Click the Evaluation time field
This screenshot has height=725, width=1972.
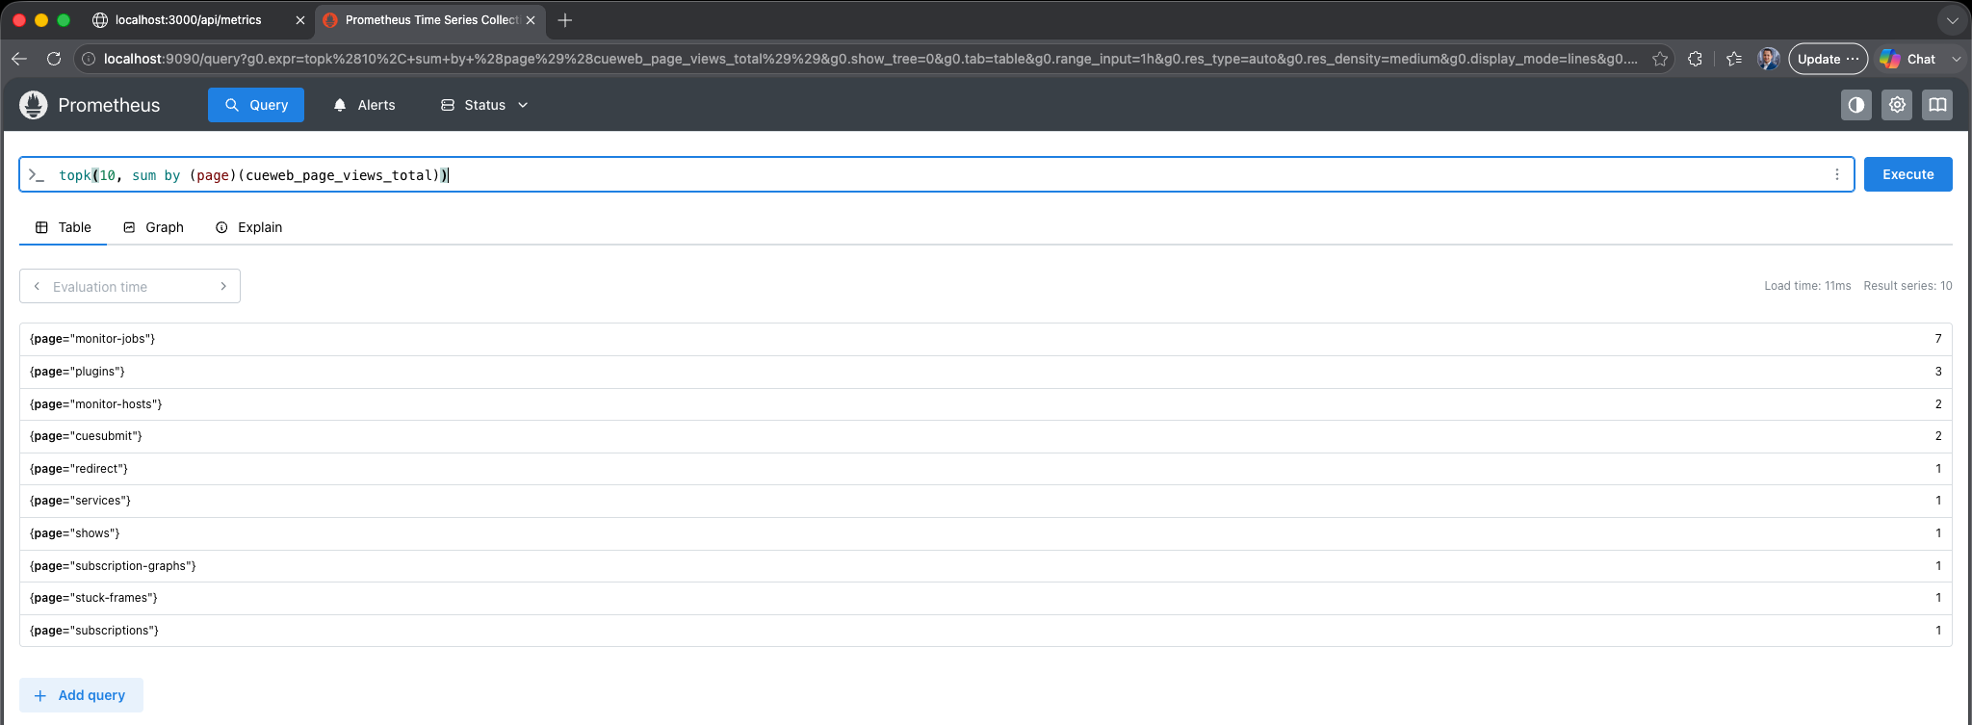[x=130, y=286]
